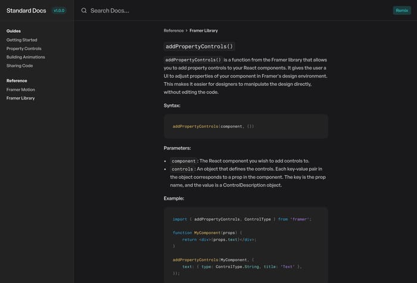
Task: Open the Standard Docs home logo
Action: coord(26,11)
